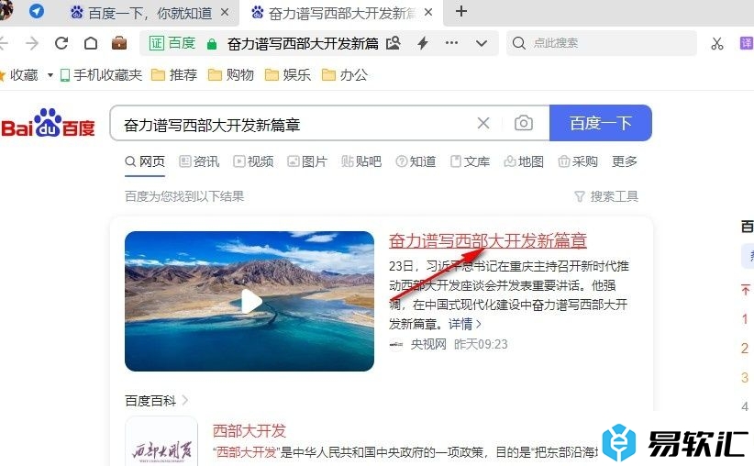Expand the 收藏 favorites dropdown arrow
This screenshot has height=466, width=754.
50,75
